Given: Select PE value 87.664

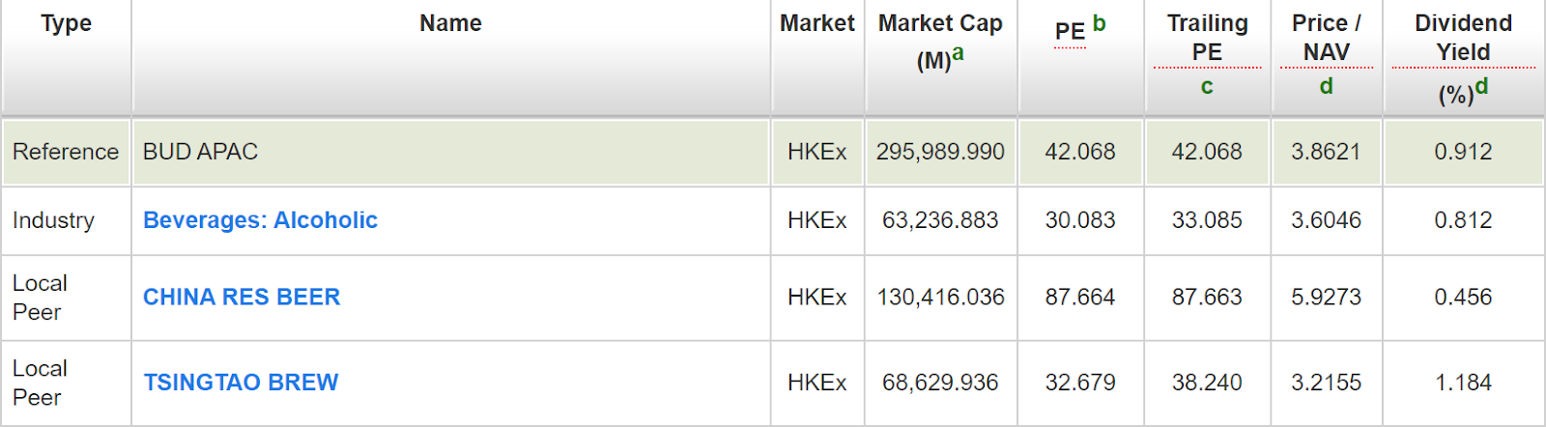Looking at the screenshot, I should [1080, 297].
